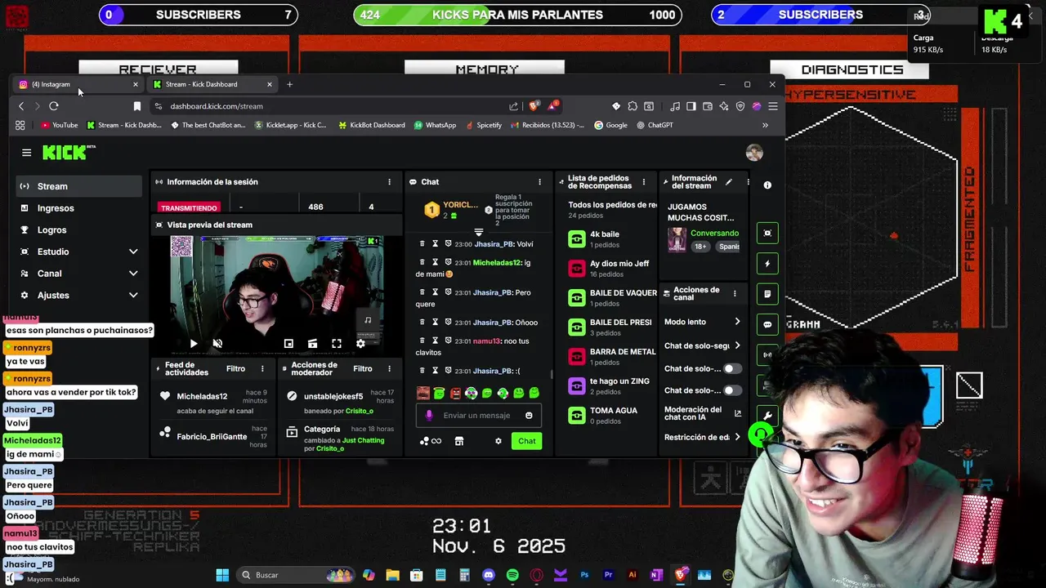Select Logros in the sidebar
The height and width of the screenshot is (588, 1046).
pos(79,230)
